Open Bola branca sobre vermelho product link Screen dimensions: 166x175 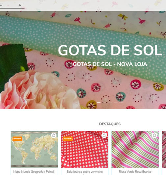[x=85, y=172]
